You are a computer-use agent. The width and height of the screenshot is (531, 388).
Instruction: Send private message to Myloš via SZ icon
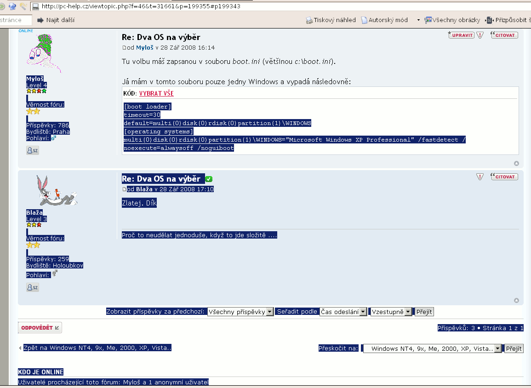click(33, 150)
